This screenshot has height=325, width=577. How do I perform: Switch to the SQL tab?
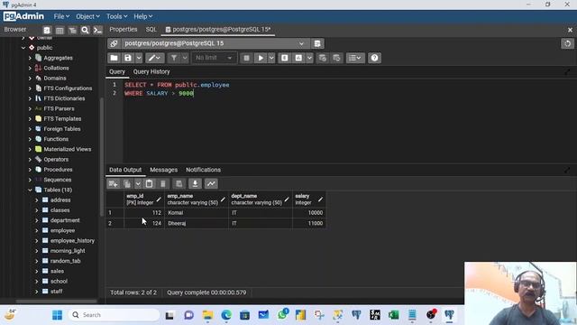[x=151, y=30]
